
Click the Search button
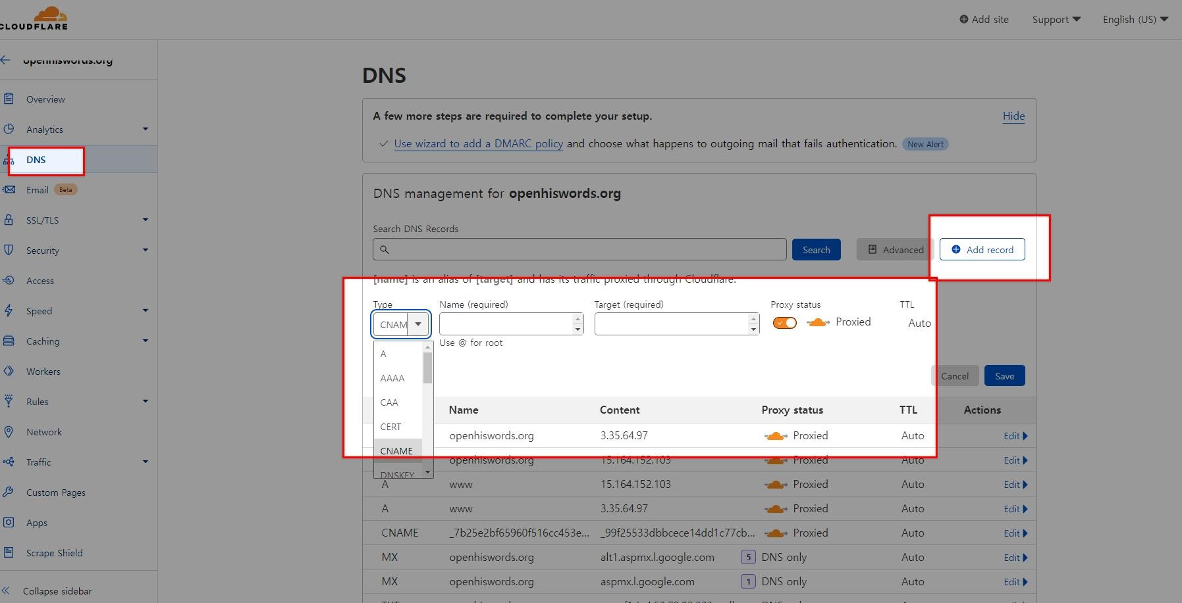click(x=816, y=250)
